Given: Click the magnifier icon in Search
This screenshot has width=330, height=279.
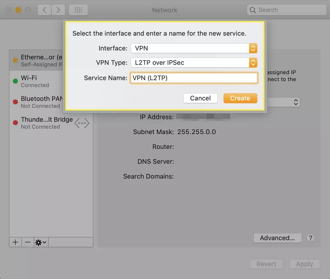Looking at the screenshot, I should [253, 10].
